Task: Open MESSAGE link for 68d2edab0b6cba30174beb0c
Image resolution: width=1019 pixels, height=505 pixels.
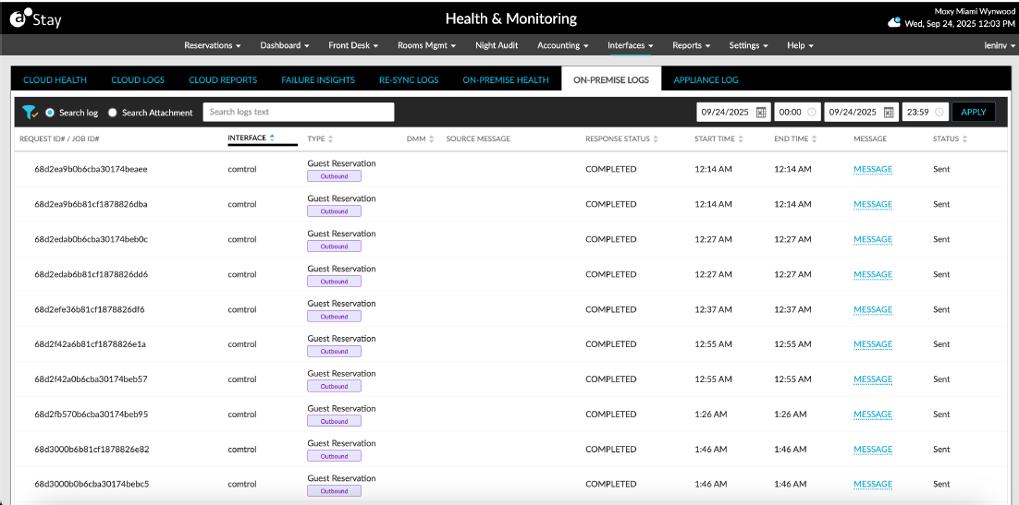Action: 873,239
